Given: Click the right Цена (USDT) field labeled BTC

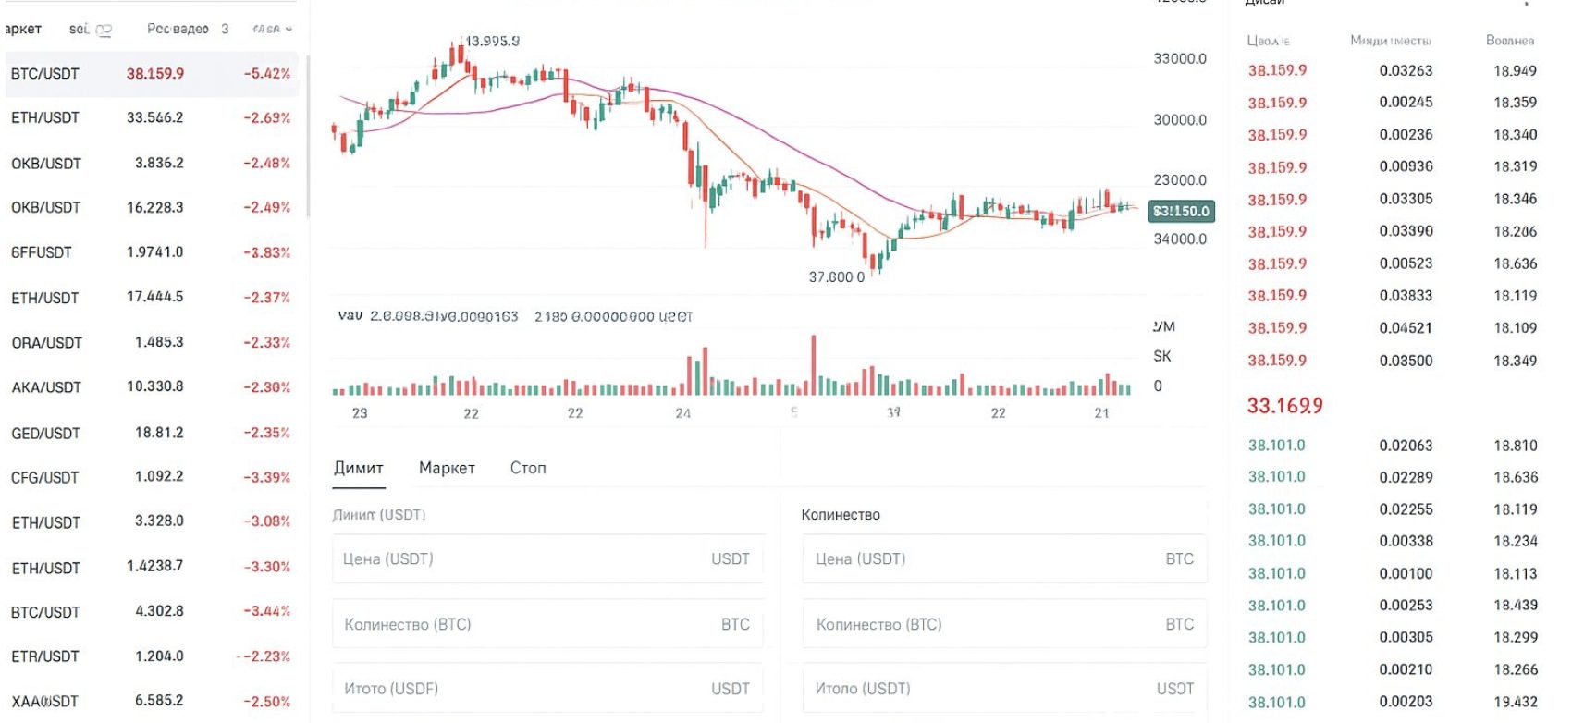Looking at the screenshot, I should tap(1004, 559).
